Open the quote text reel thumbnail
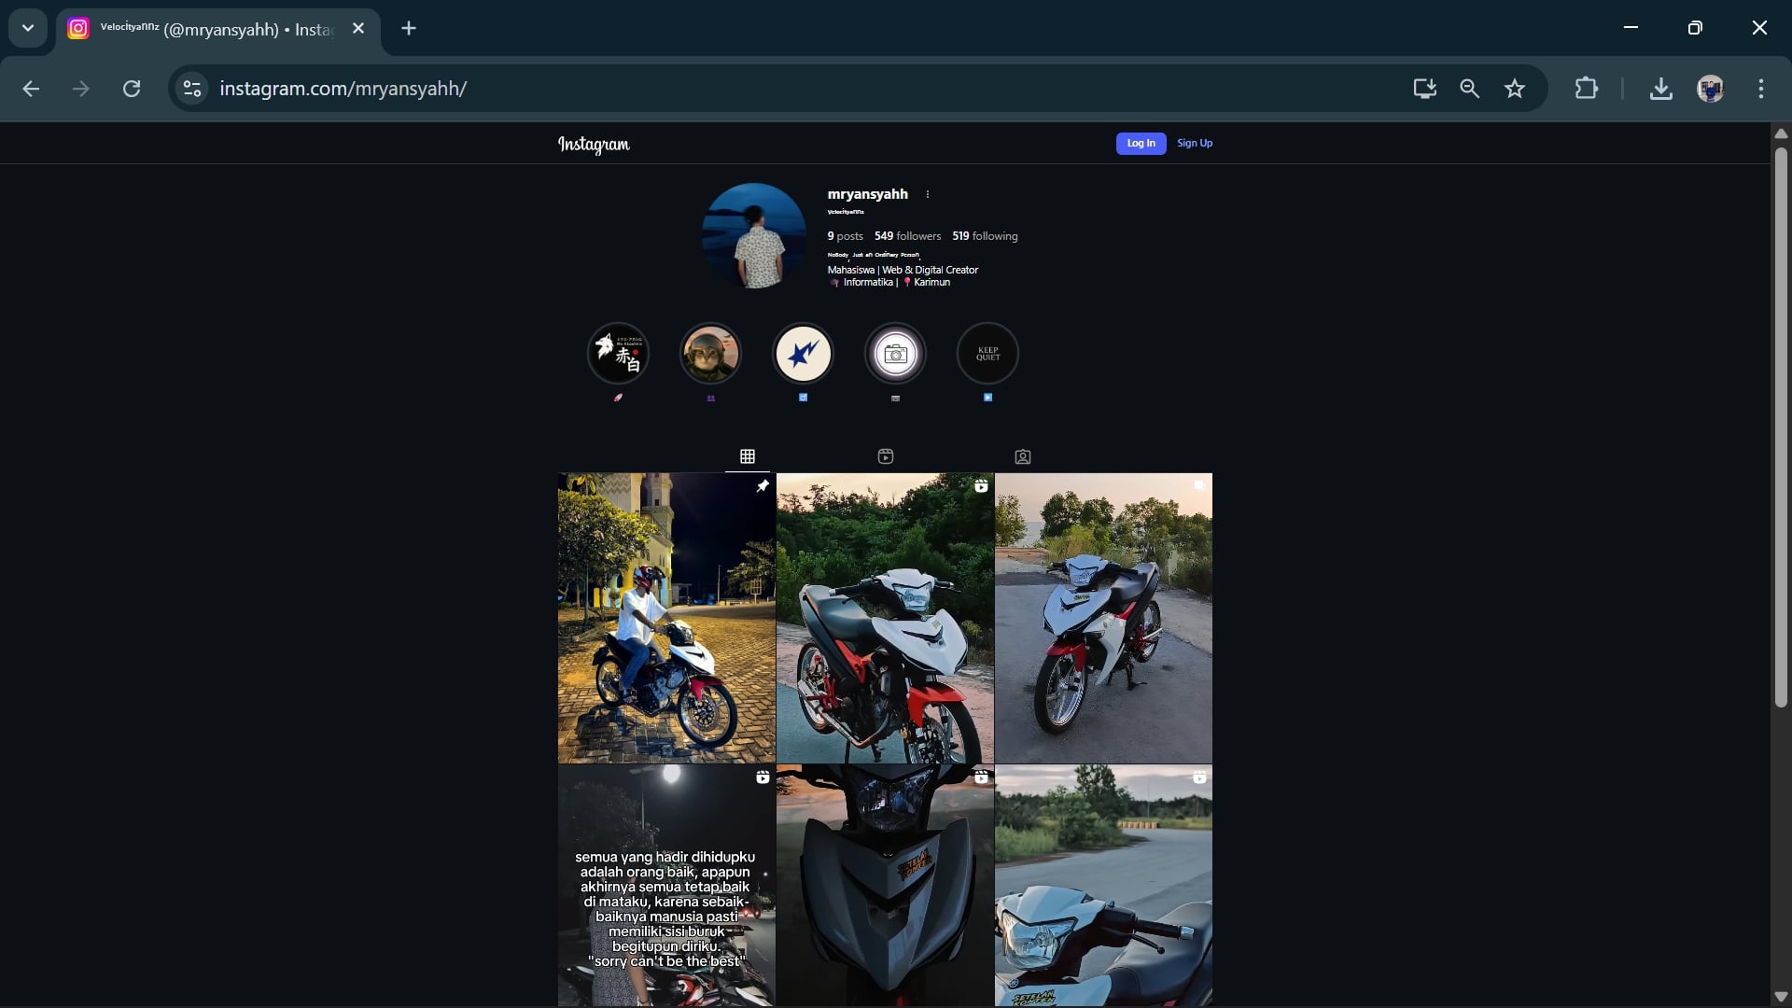Screen dimensions: 1792x1008 [666, 885]
